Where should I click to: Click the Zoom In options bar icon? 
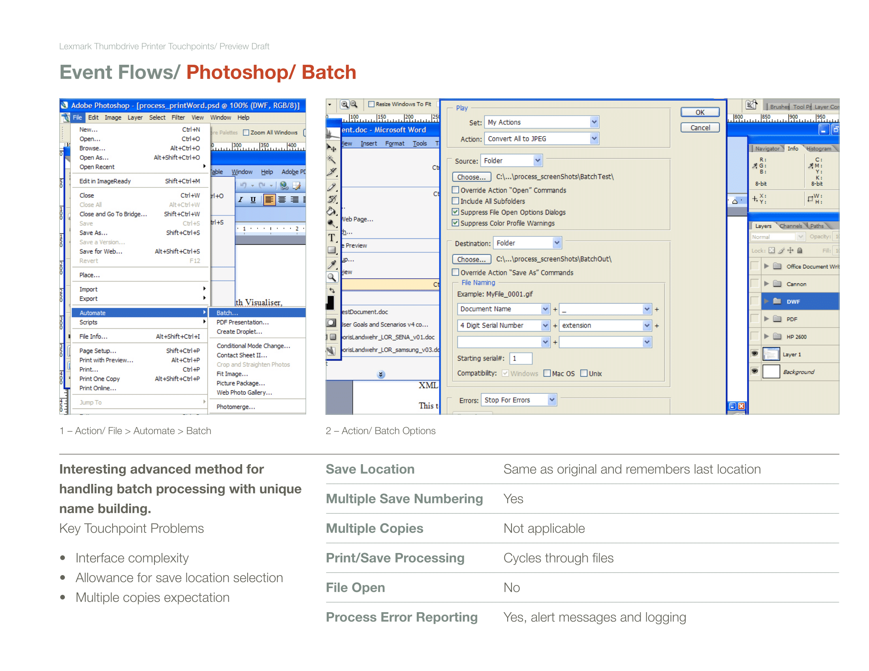click(344, 105)
